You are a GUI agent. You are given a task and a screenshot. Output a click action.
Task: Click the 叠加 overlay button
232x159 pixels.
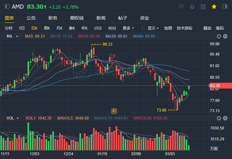point(207,28)
